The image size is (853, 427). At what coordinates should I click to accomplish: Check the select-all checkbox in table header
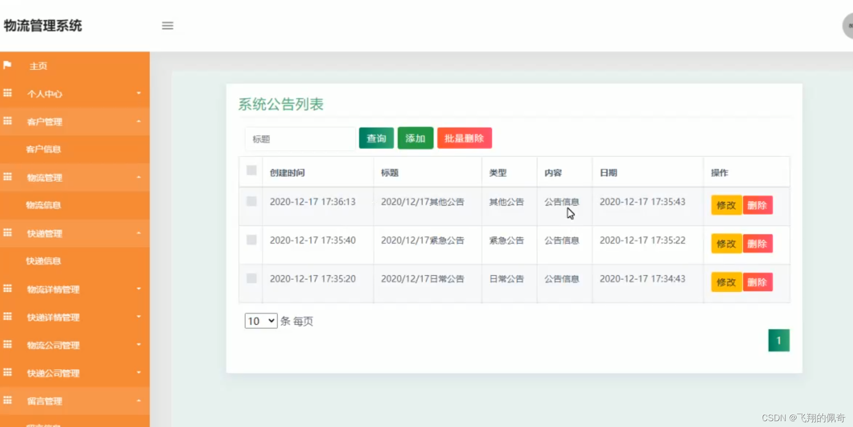click(252, 170)
